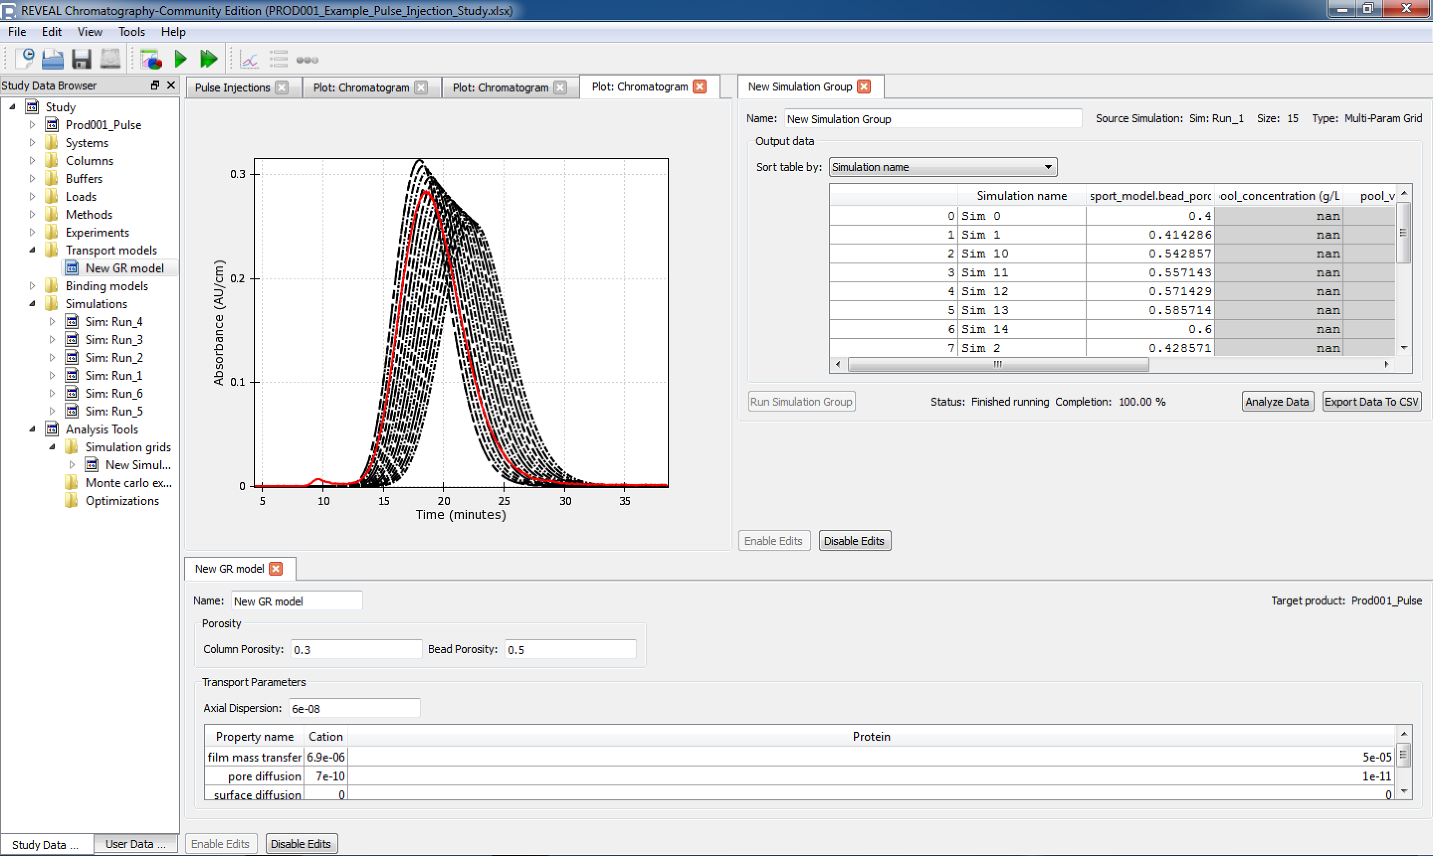1433x856 pixels.
Task: Click the pie chart plot icon
Action: click(x=151, y=59)
